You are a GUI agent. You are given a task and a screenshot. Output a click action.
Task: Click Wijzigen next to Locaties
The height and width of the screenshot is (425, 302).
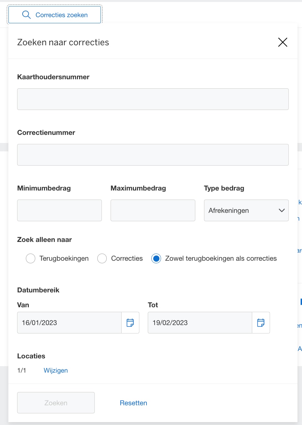point(56,370)
